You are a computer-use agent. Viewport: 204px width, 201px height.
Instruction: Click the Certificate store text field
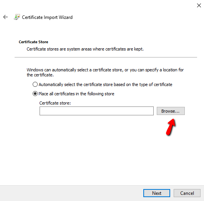click(96, 111)
